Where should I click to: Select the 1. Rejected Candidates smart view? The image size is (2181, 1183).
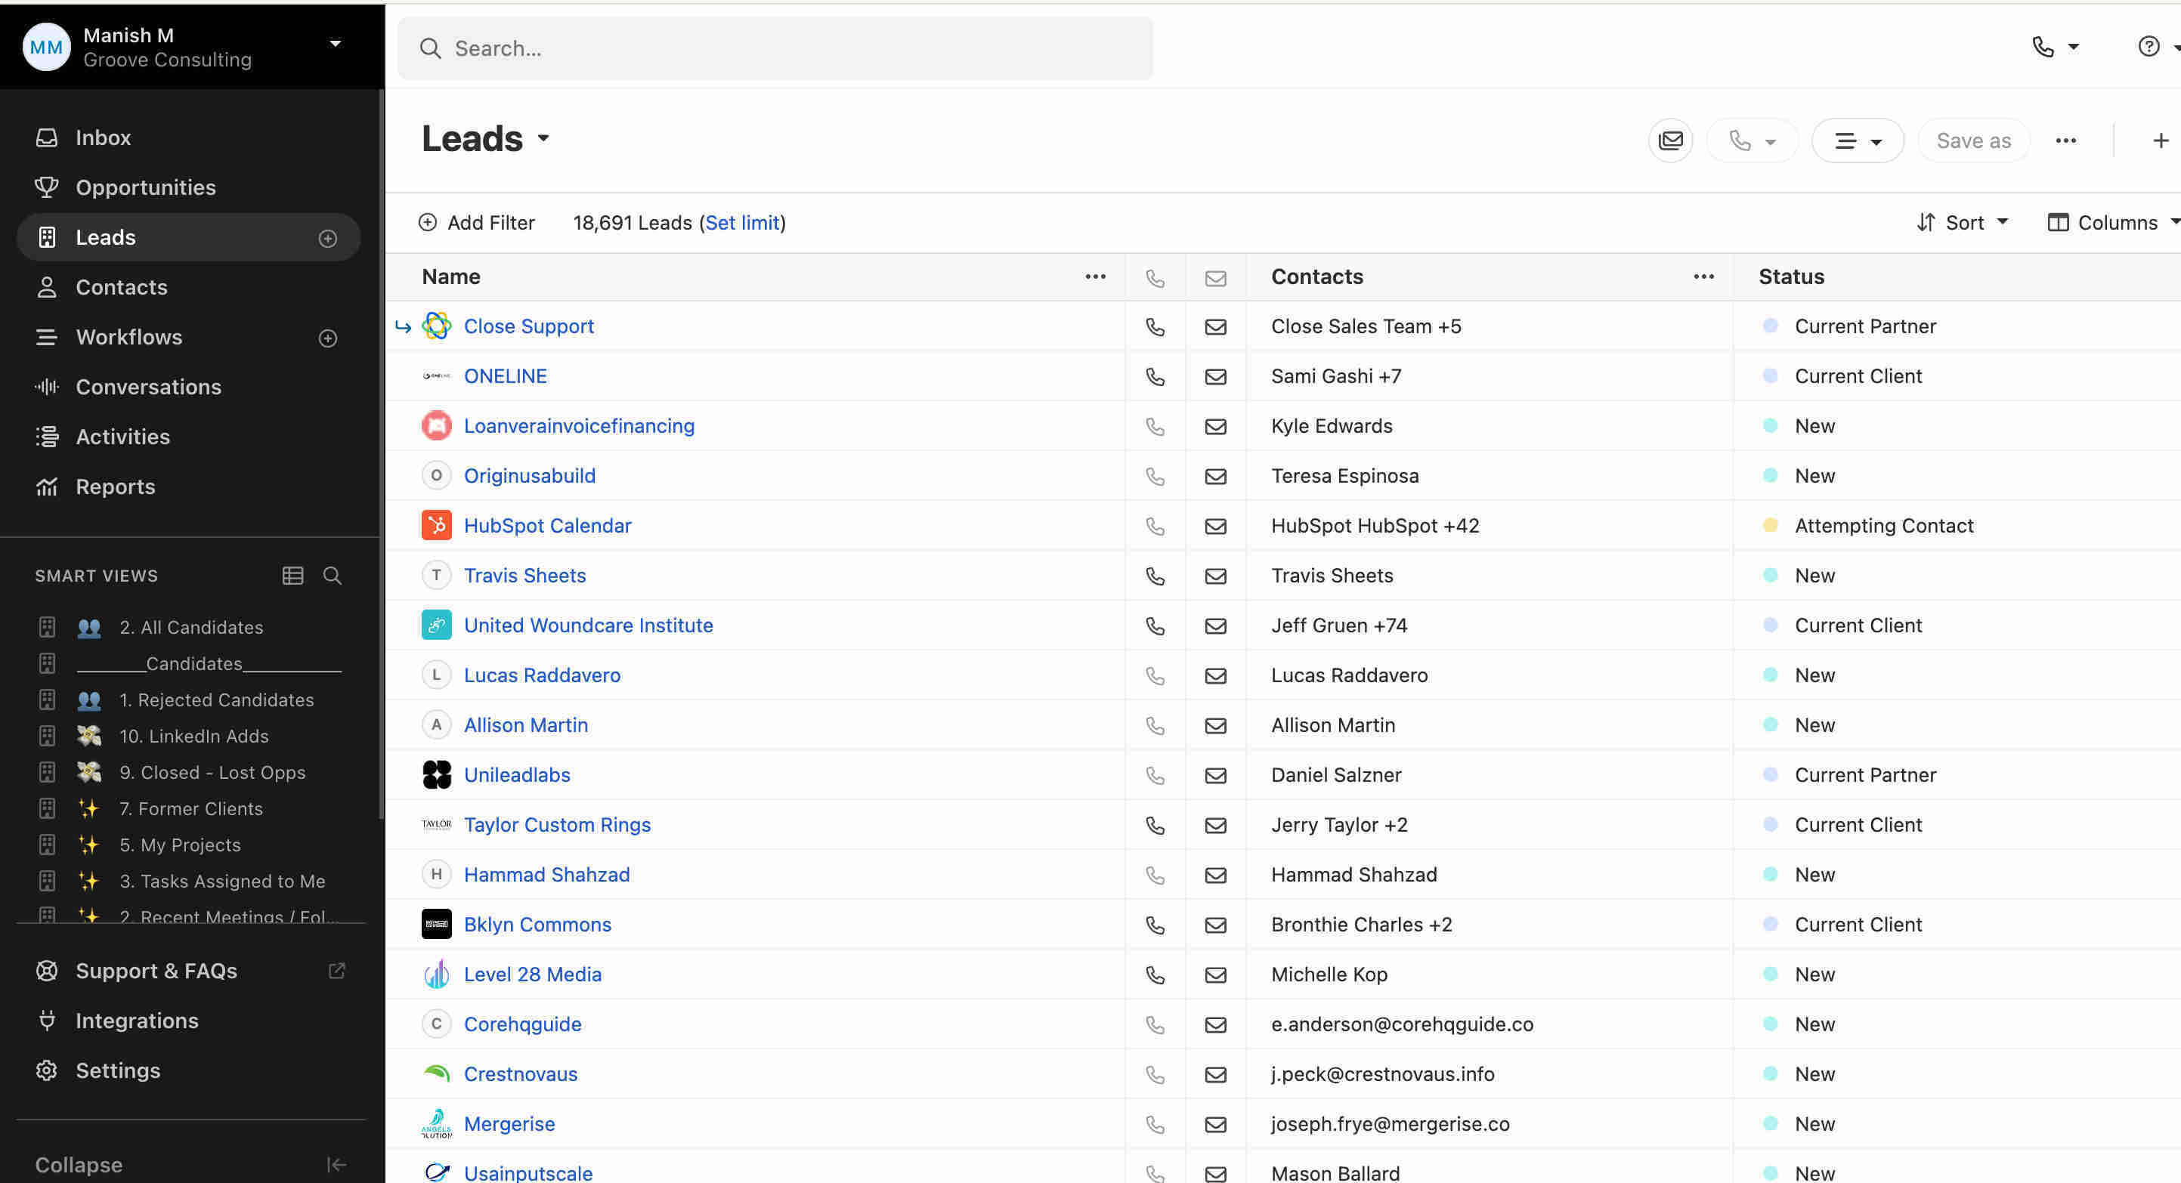click(x=216, y=700)
